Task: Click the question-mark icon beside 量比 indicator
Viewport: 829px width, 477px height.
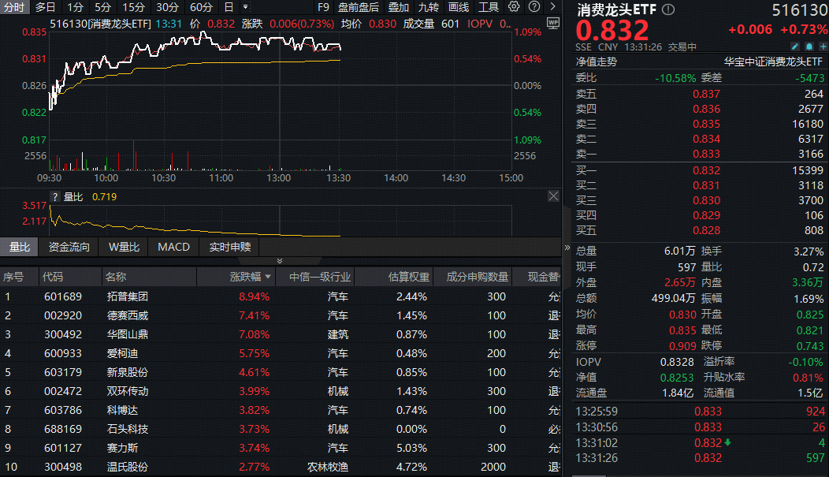Action: [54, 197]
